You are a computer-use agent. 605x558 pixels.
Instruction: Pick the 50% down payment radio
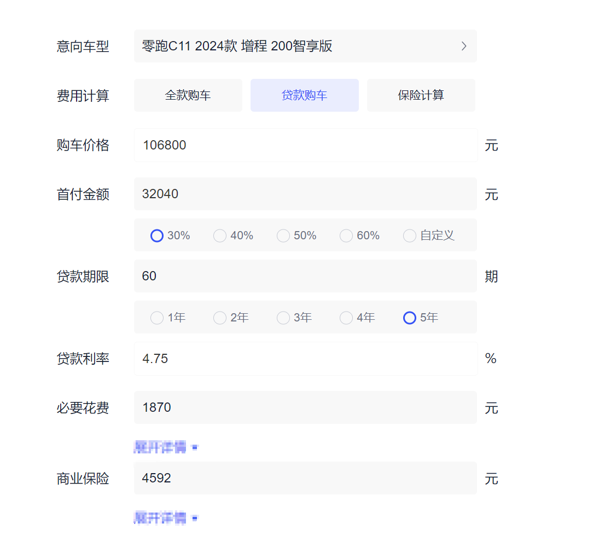point(283,235)
